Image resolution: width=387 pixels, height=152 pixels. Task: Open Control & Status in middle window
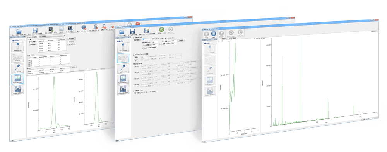(123, 90)
